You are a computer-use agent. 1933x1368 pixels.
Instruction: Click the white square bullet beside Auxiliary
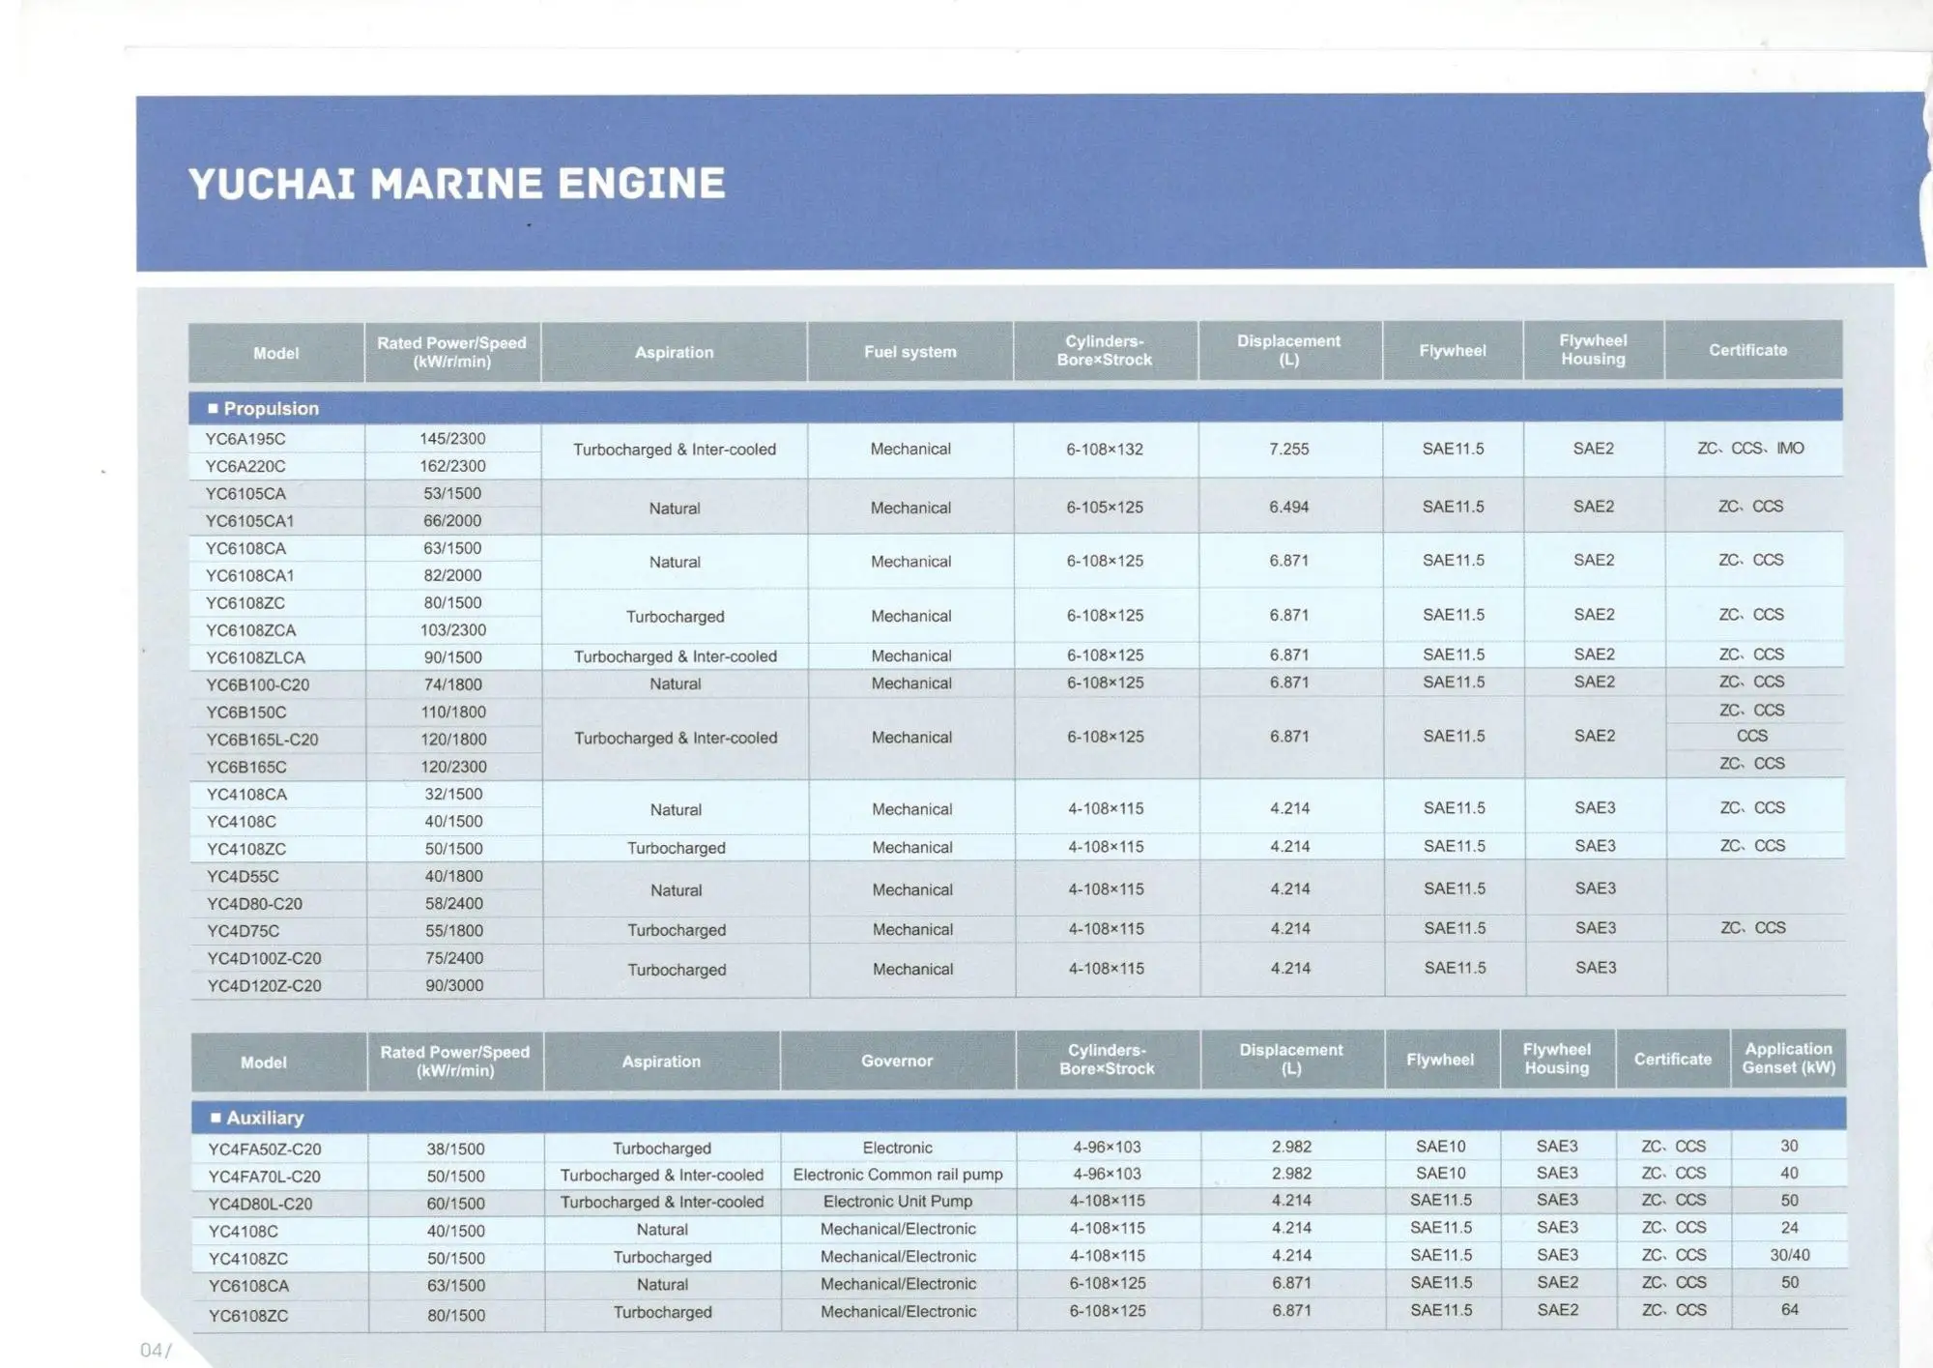tap(216, 1119)
